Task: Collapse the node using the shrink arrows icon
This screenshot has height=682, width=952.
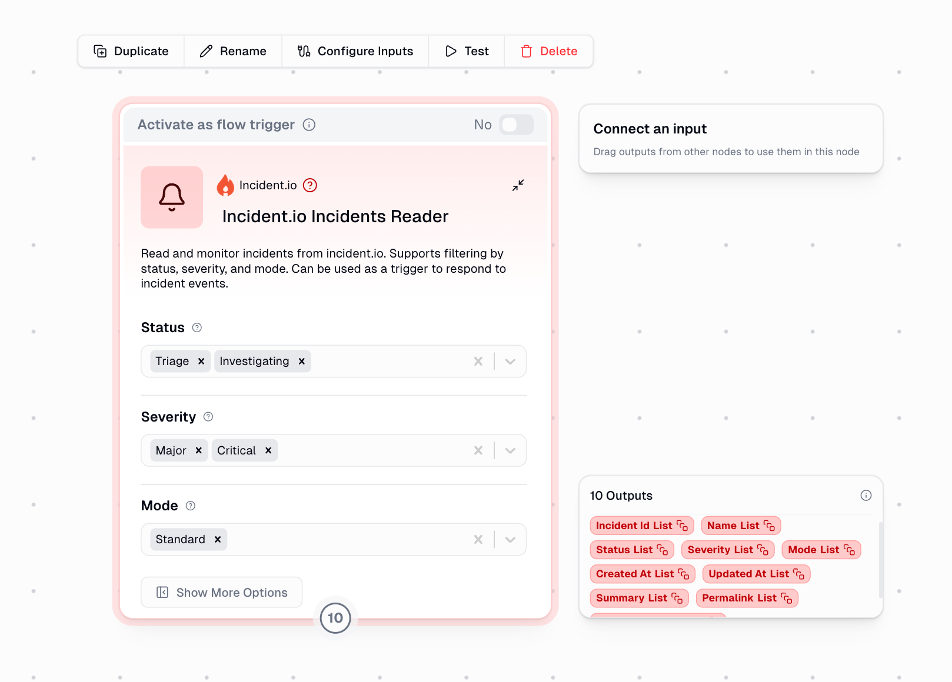Action: pos(518,185)
